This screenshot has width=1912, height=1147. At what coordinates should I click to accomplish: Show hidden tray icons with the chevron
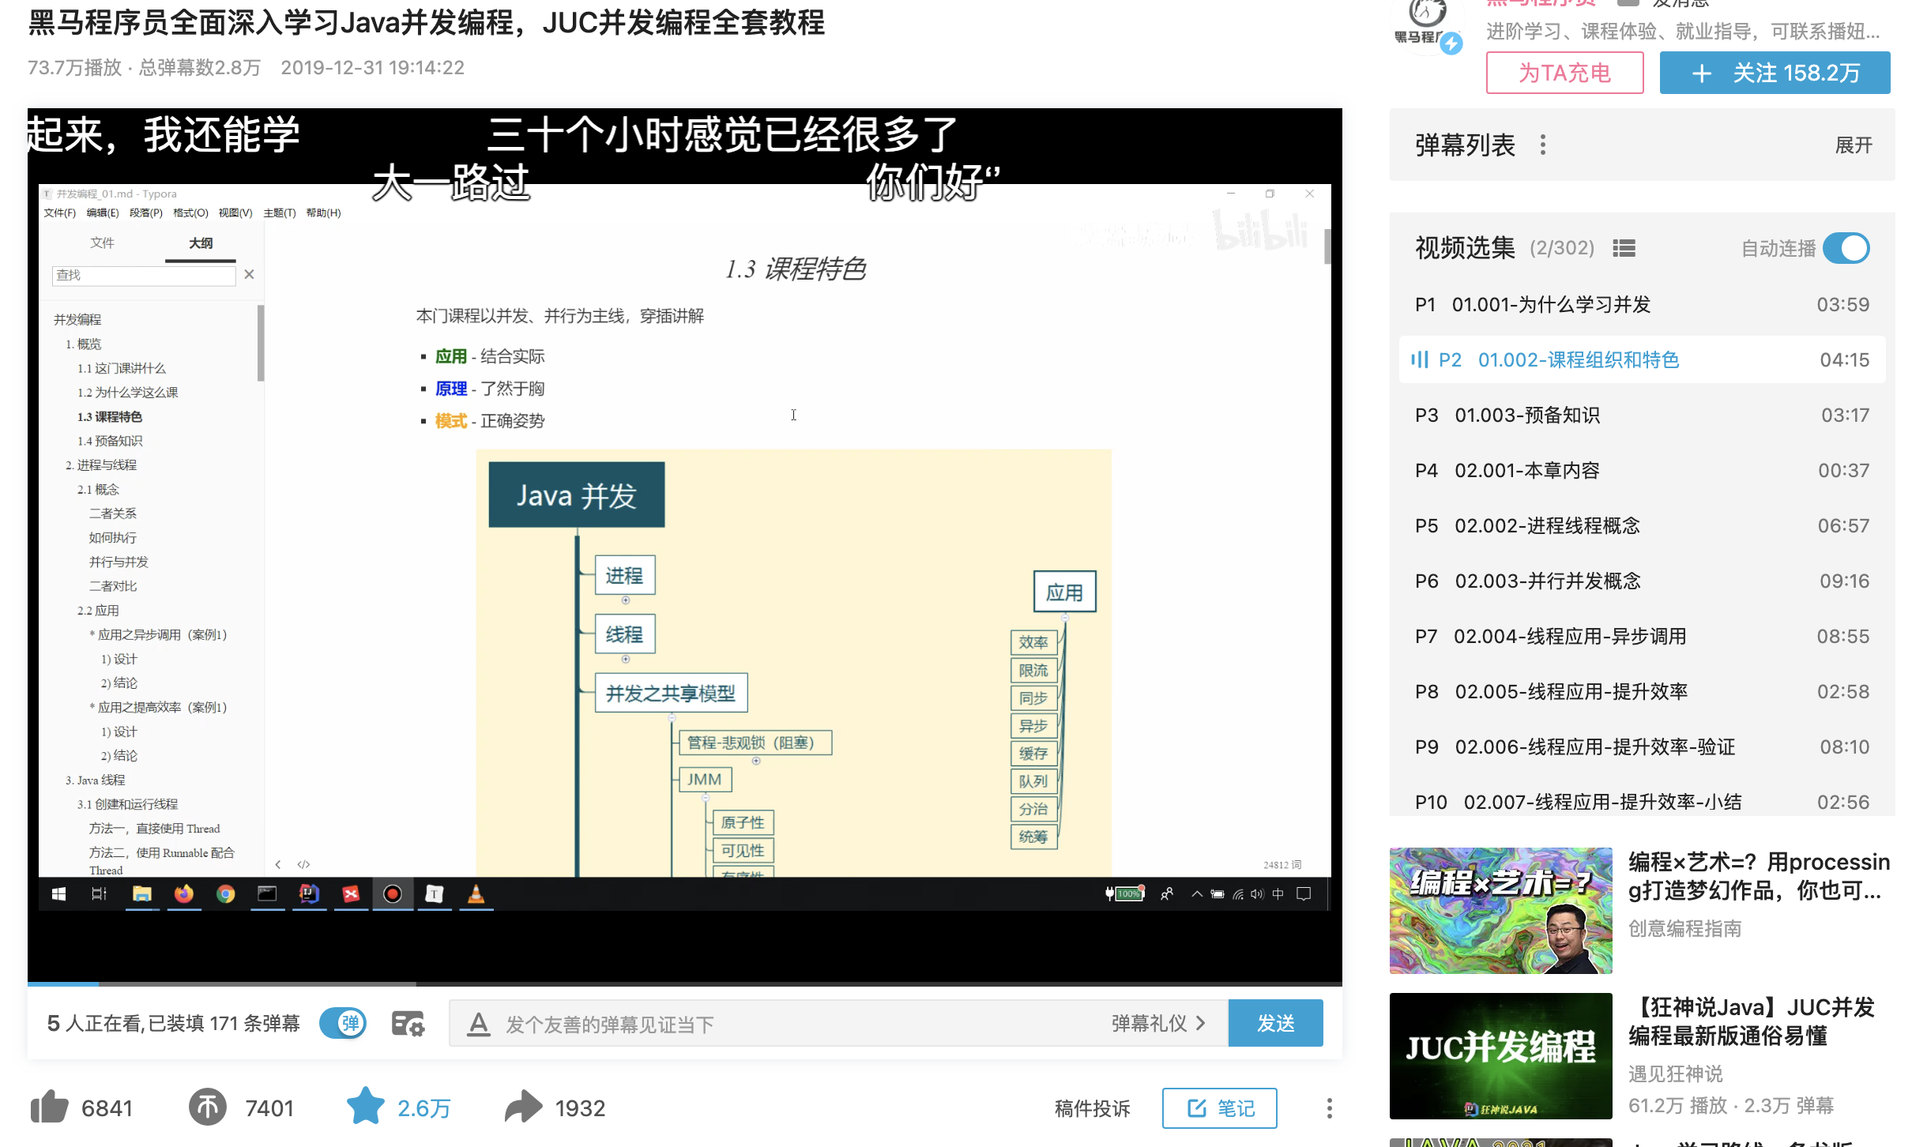pyautogui.click(x=1197, y=893)
